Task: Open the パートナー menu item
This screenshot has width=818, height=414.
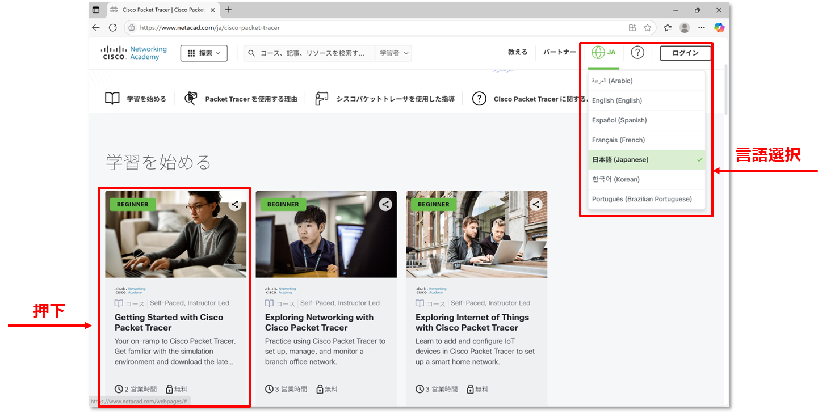Action: tap(559, 52)
